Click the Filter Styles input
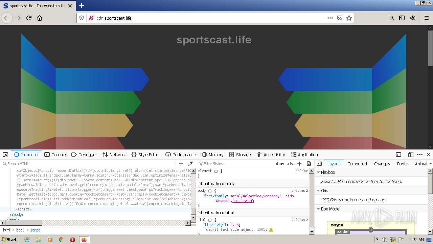 pyautogui.click(x=236, y=164)
